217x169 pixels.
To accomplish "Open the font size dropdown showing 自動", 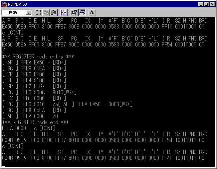I will pyautogui.click(x=17, y=13).
